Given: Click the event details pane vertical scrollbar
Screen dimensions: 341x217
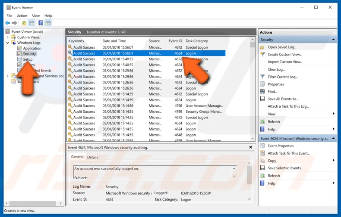Looking at the screenshot, I should click(x=249, y=181).
